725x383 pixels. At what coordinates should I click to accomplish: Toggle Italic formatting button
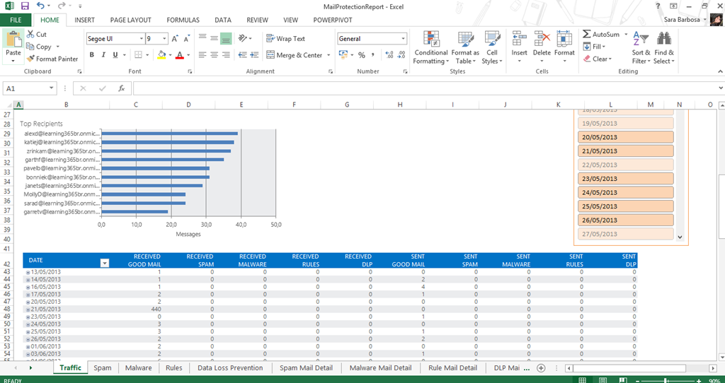105,55
